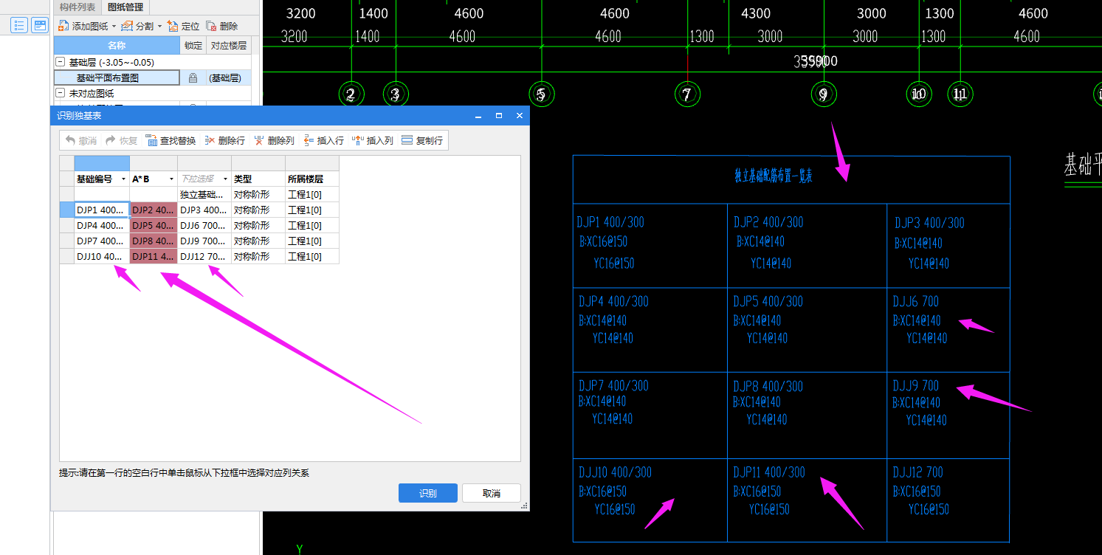Collapse the 未对应图纸 tree node
Viewport: 1102px width, 555px height.
click(61, 93)
